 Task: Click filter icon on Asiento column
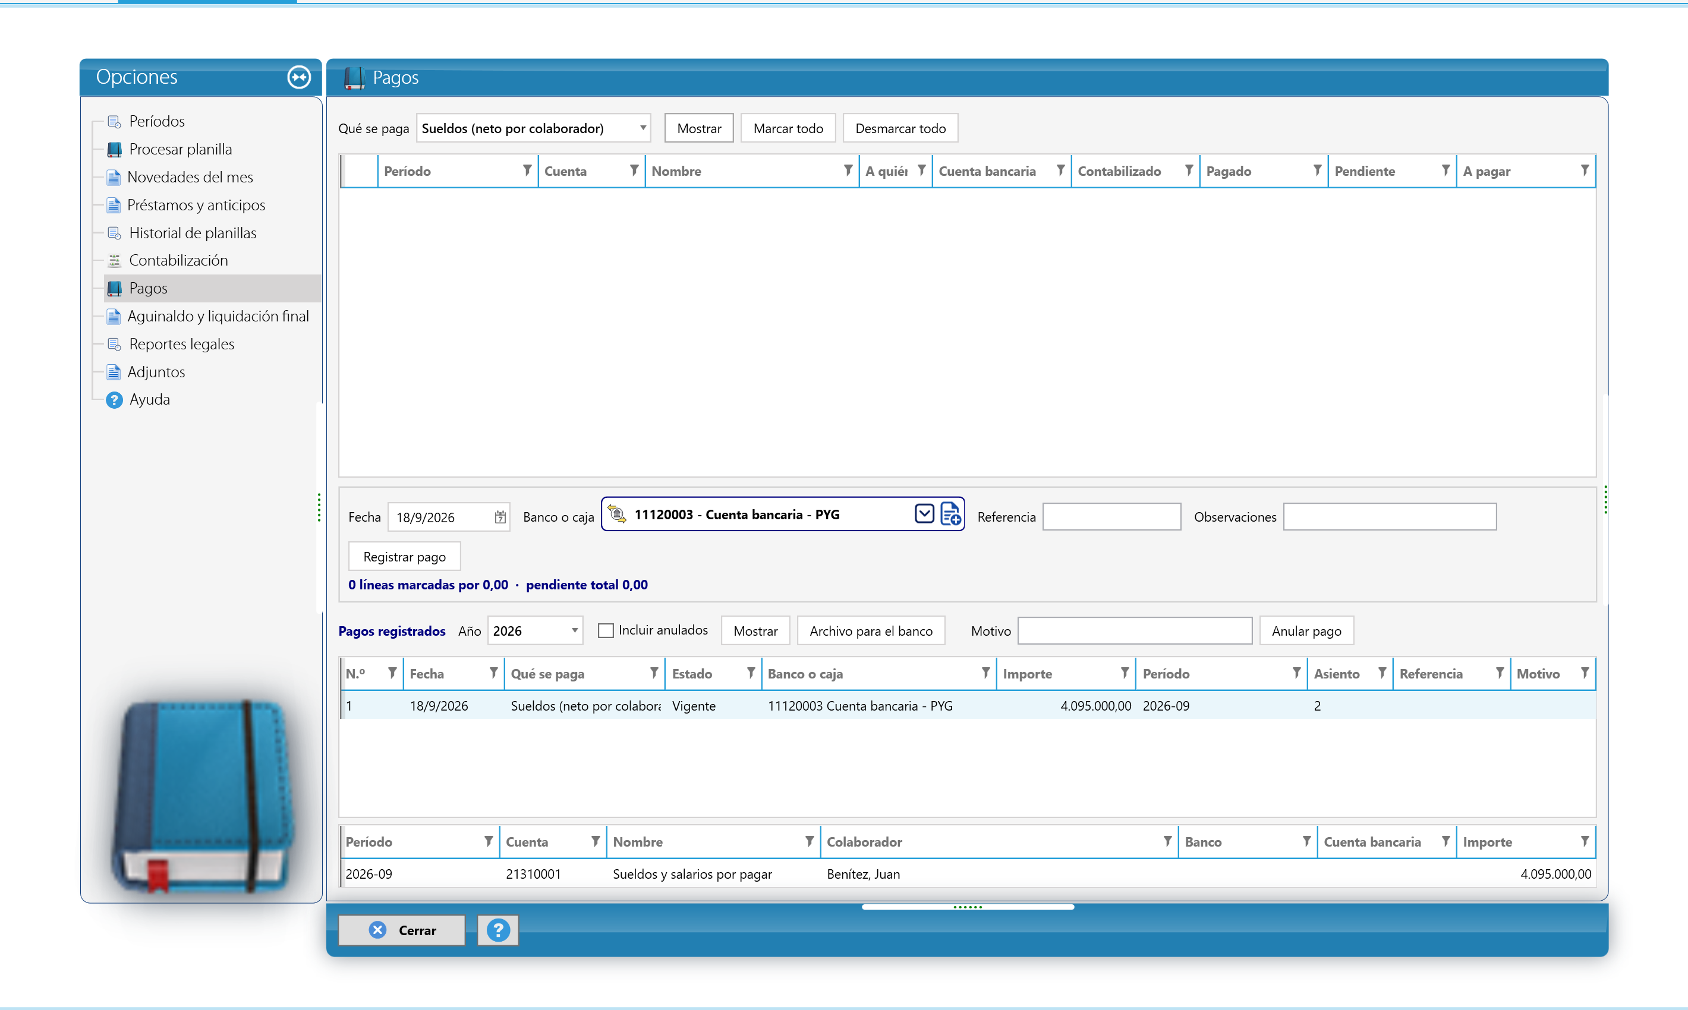tap(1382, 673)
